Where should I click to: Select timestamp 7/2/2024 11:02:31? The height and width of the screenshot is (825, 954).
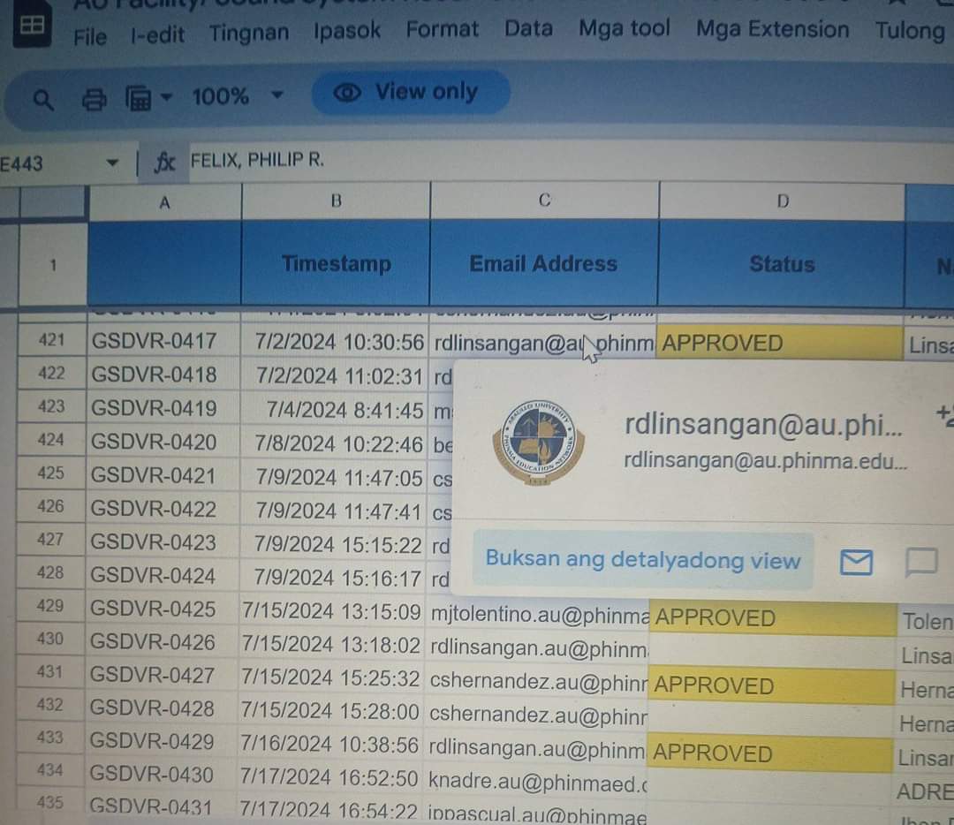pos(336,376)
